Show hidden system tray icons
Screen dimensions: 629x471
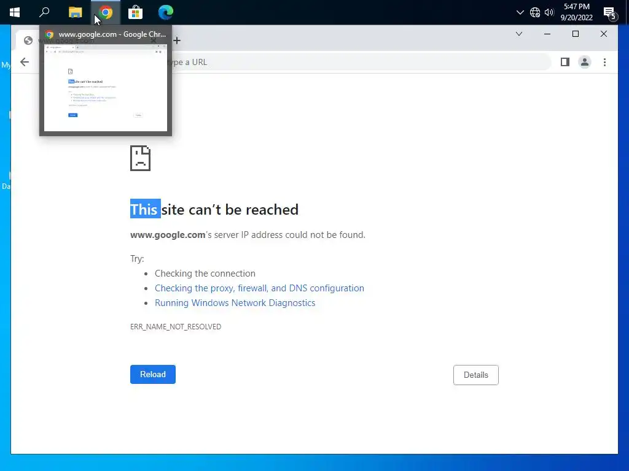tap(520, 12)
